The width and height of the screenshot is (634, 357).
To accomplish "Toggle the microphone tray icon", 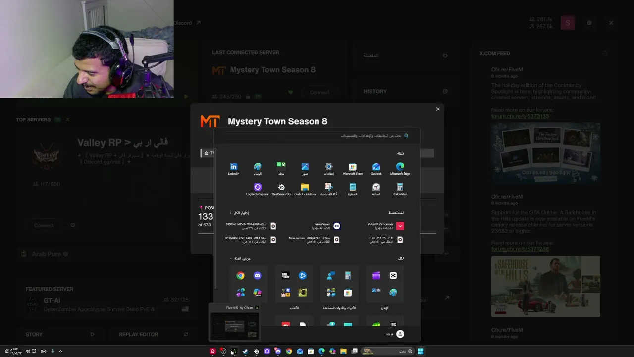I will pos(53,351).
